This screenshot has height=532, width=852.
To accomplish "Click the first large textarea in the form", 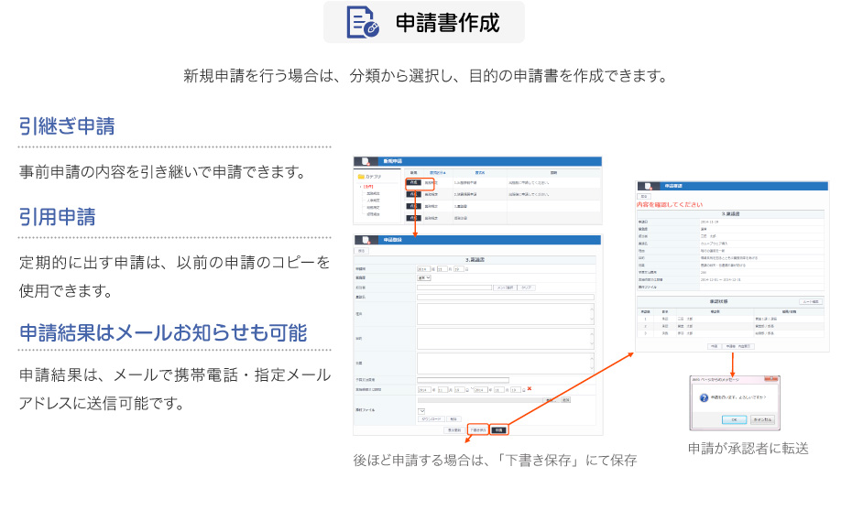I will pos(505,314).
